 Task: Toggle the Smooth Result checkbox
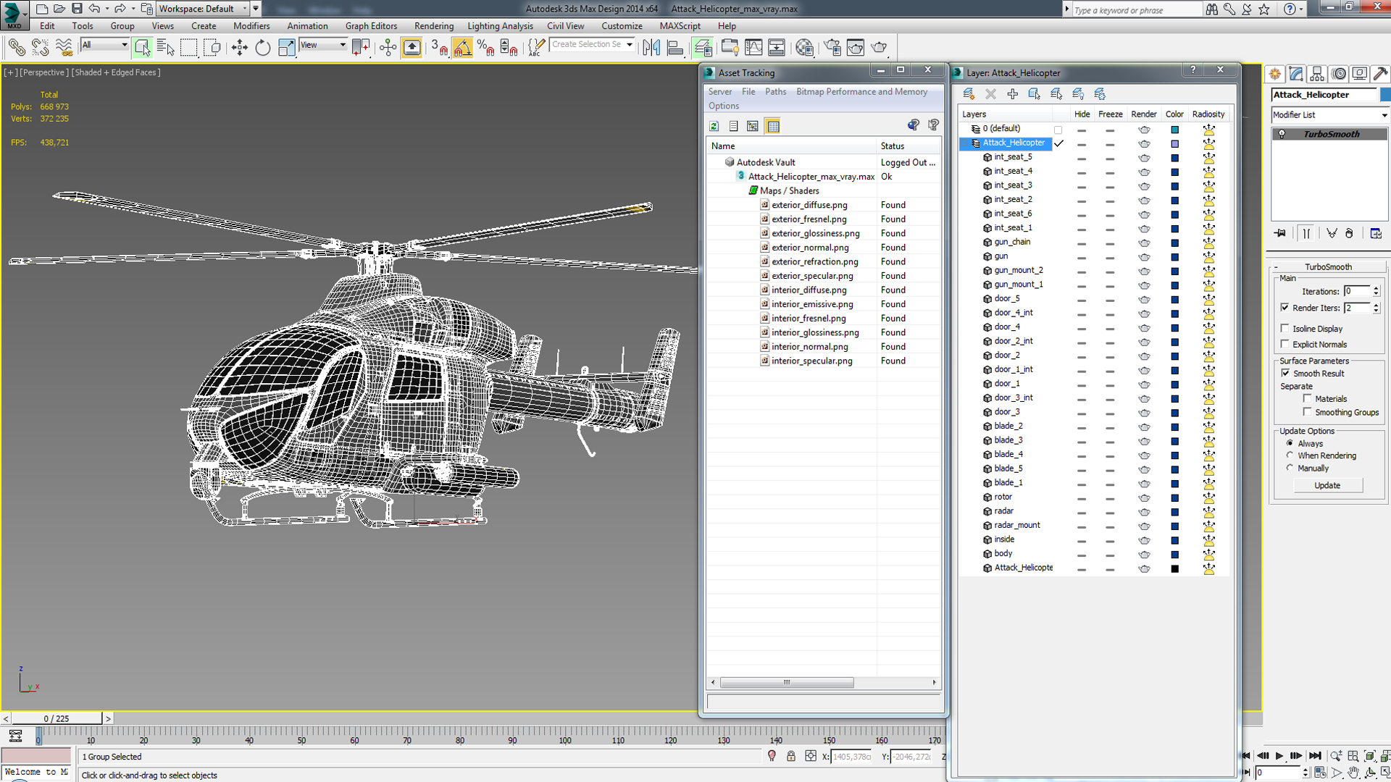pyautogui.click(x=1286, y=373)
